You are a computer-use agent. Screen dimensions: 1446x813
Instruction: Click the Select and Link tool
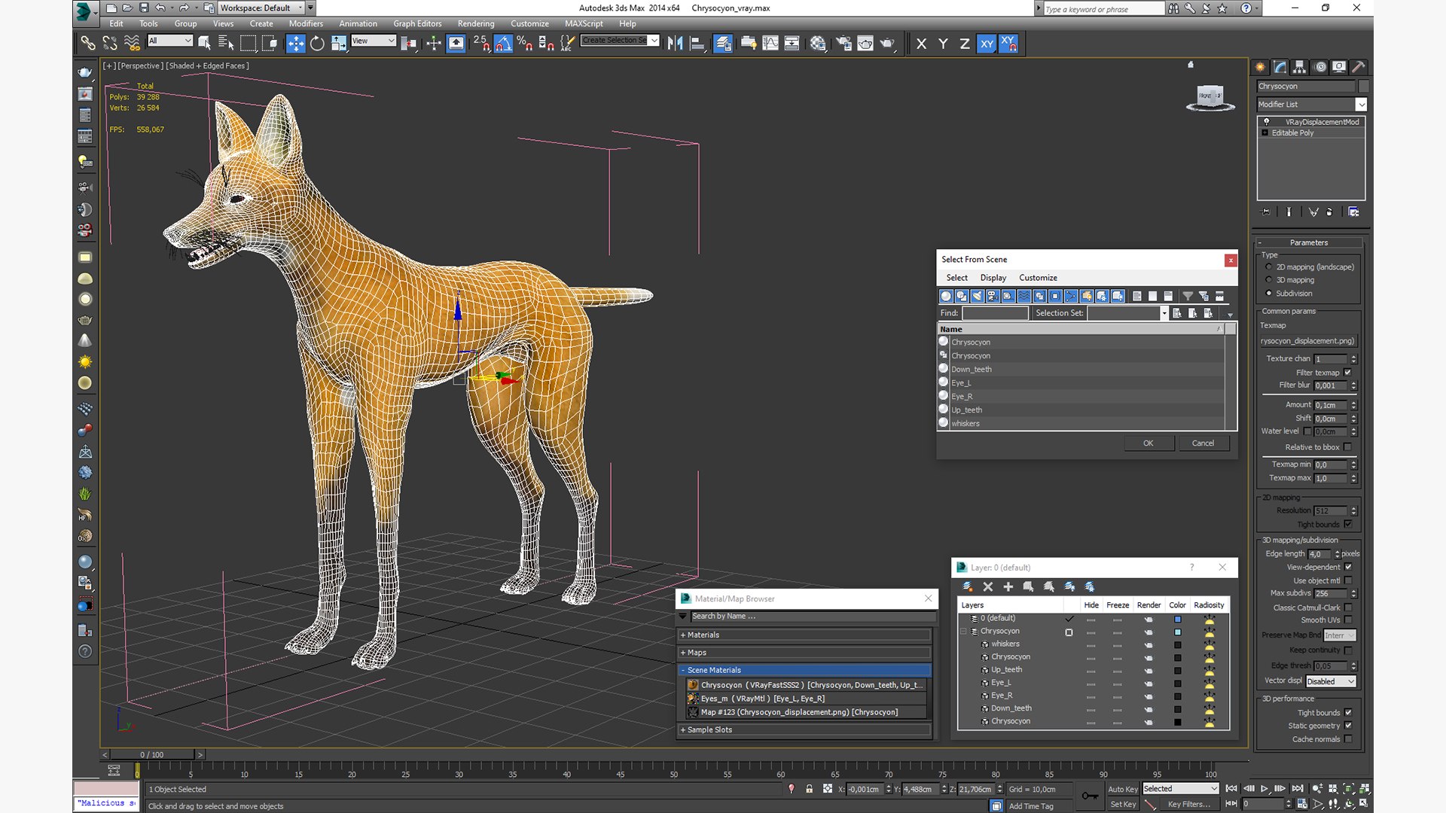pyautogui.click(x=88, y=44)
